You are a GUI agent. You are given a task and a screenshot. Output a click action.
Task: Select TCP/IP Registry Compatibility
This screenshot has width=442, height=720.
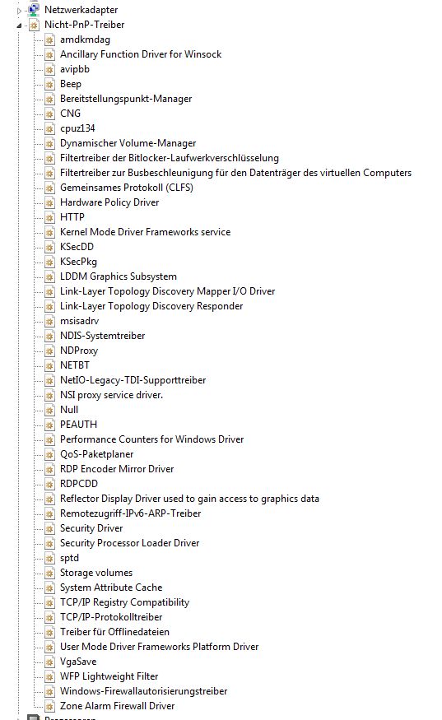pos(124,602)
